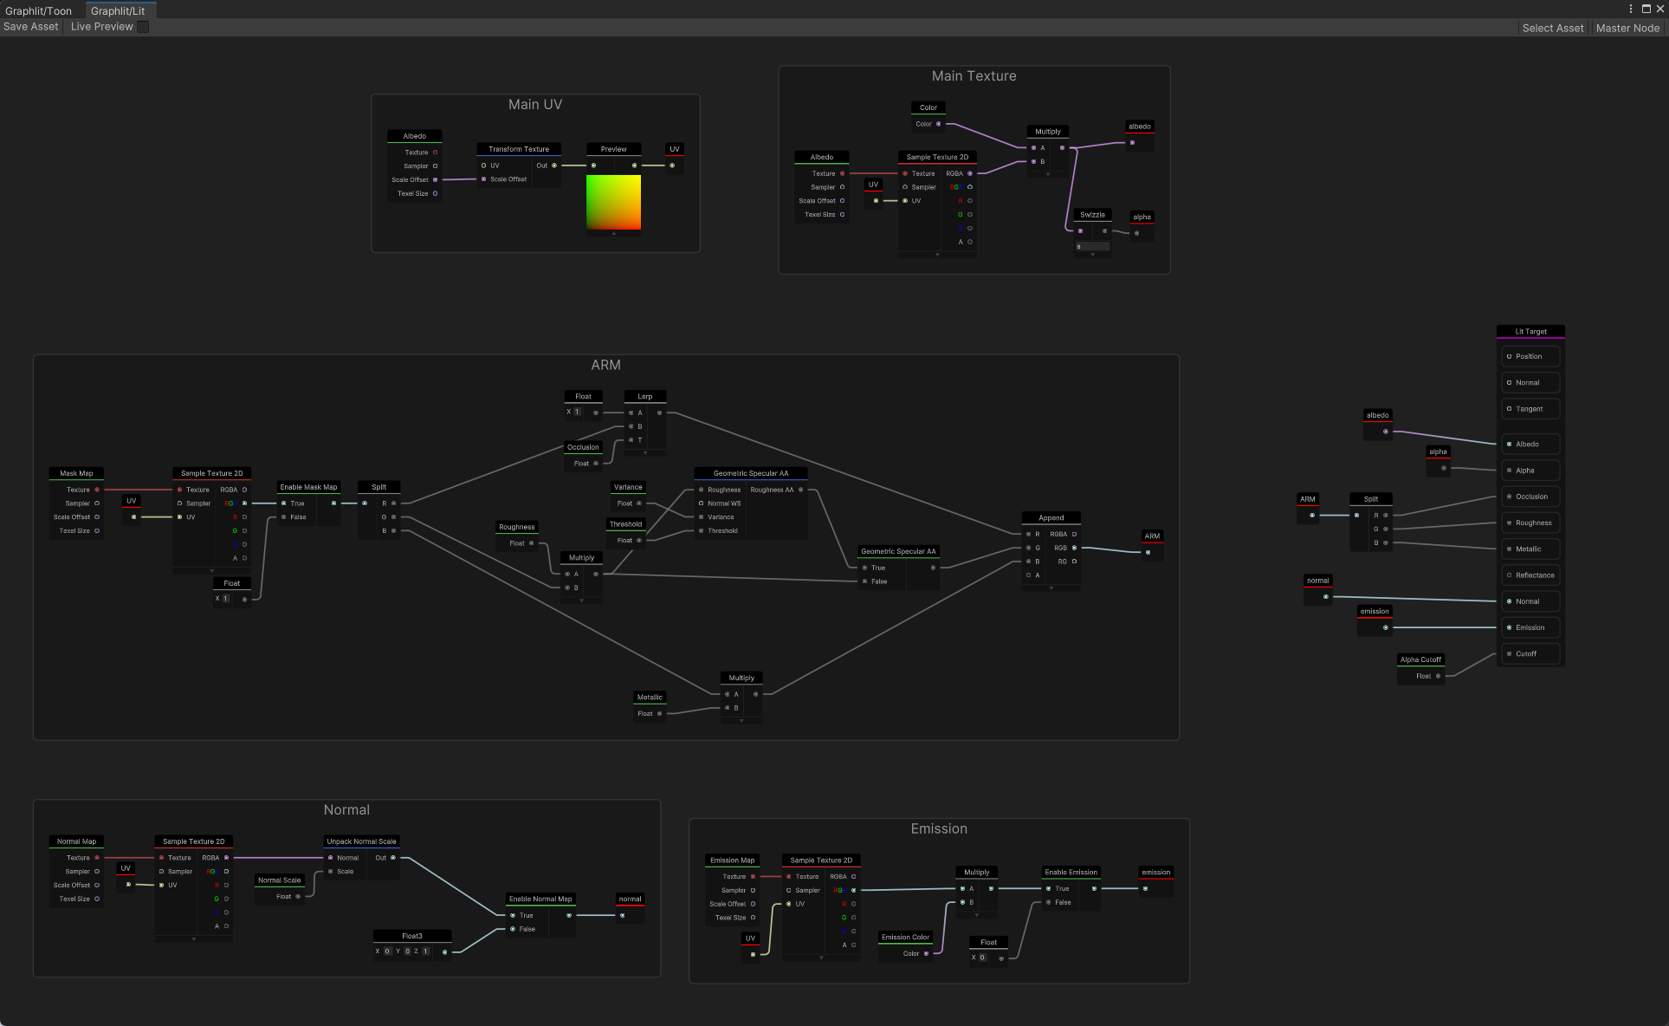This screenshot has width=1669, height=1026.
Task: Click the Main Texture Multiply B port
Action: coord(1033,162)
